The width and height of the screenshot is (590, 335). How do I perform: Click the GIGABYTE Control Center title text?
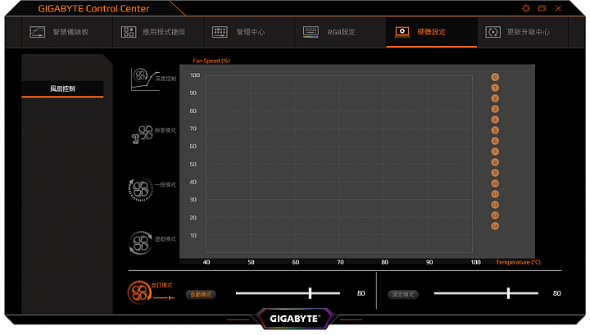click(x=93, y=8)
